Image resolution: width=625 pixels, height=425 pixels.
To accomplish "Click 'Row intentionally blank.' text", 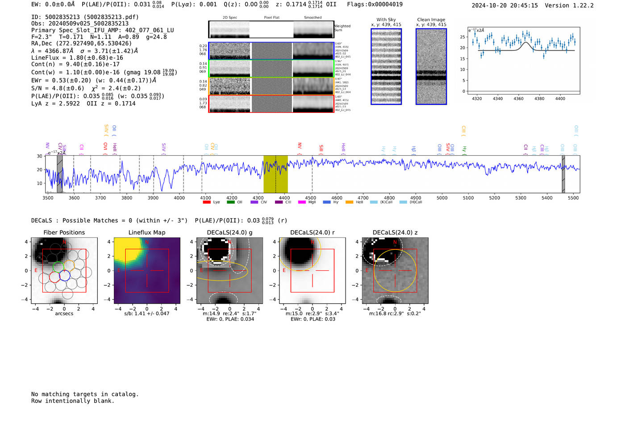I will click(73, 401).
